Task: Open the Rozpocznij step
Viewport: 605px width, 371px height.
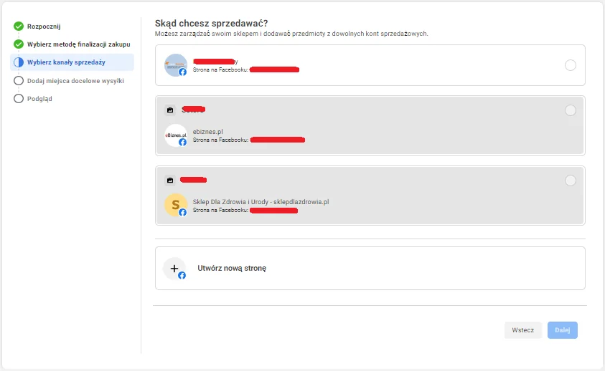Action: tap(44, 26)
